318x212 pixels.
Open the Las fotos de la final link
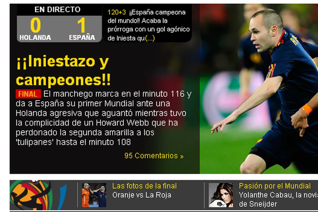point(144,186)
